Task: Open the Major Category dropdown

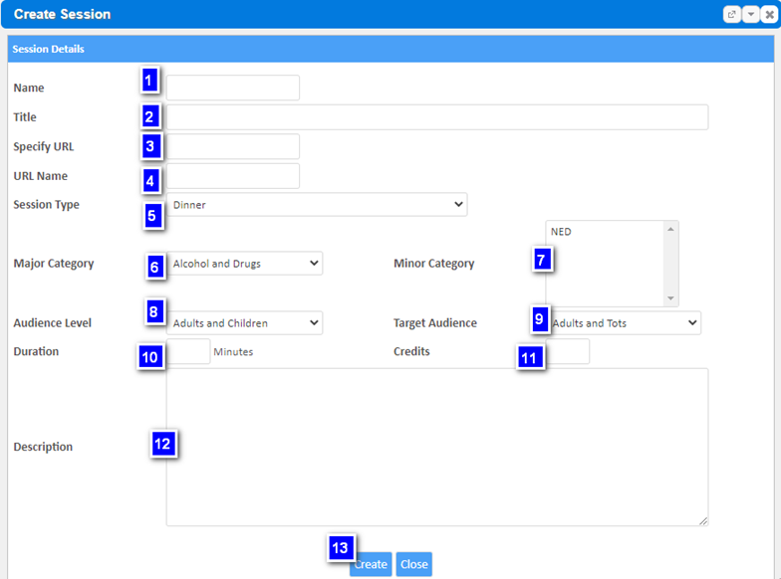Action: pyautogui.click(x=245, y=263)
